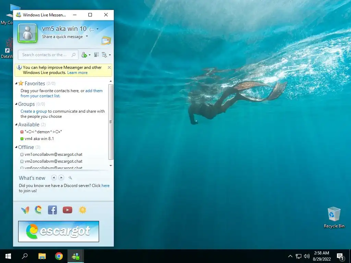Image resolution: width=351 pixels, height=263 pixels.
Task: Click the volume speaker tray icon
Action: [x=307, y=256]
